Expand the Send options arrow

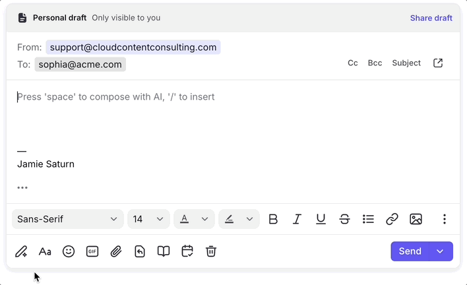[x=440, y=251]
